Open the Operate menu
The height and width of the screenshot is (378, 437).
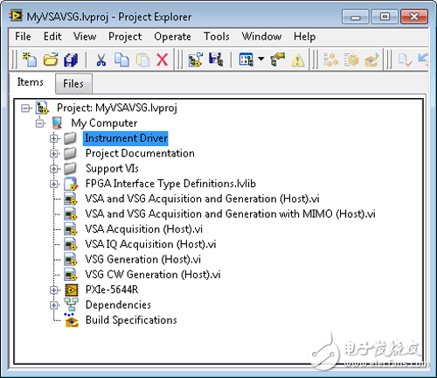(172, 37)
